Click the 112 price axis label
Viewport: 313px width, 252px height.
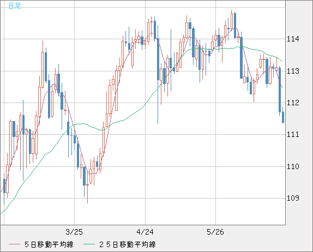[x=293, y=103]
